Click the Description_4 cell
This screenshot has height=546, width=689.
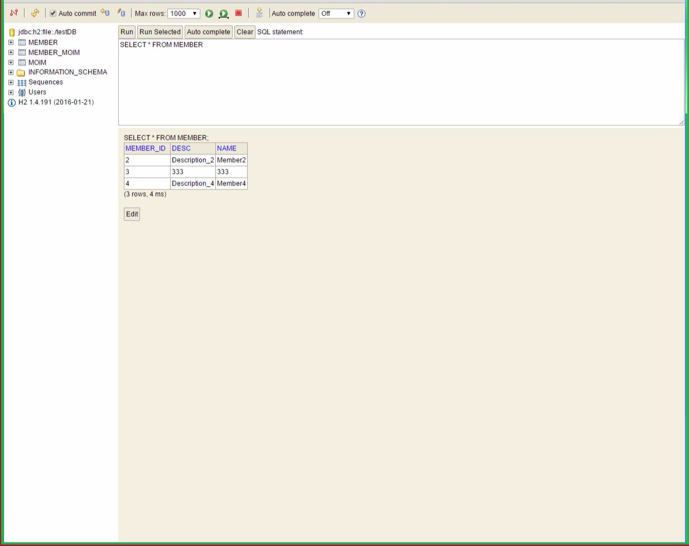(193, 183)
